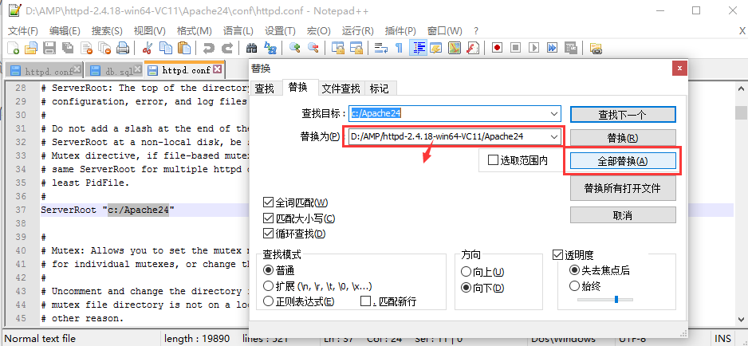Click the Zoom In magnifier icon
The width and height of the screenshot is (748, 346).
pyautogui.click(x=295, y=48)
